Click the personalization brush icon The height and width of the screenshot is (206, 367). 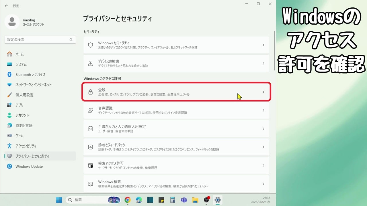[x=9, y=95]
